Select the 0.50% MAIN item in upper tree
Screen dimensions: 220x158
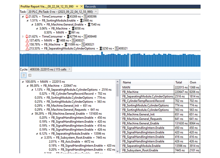62,32
